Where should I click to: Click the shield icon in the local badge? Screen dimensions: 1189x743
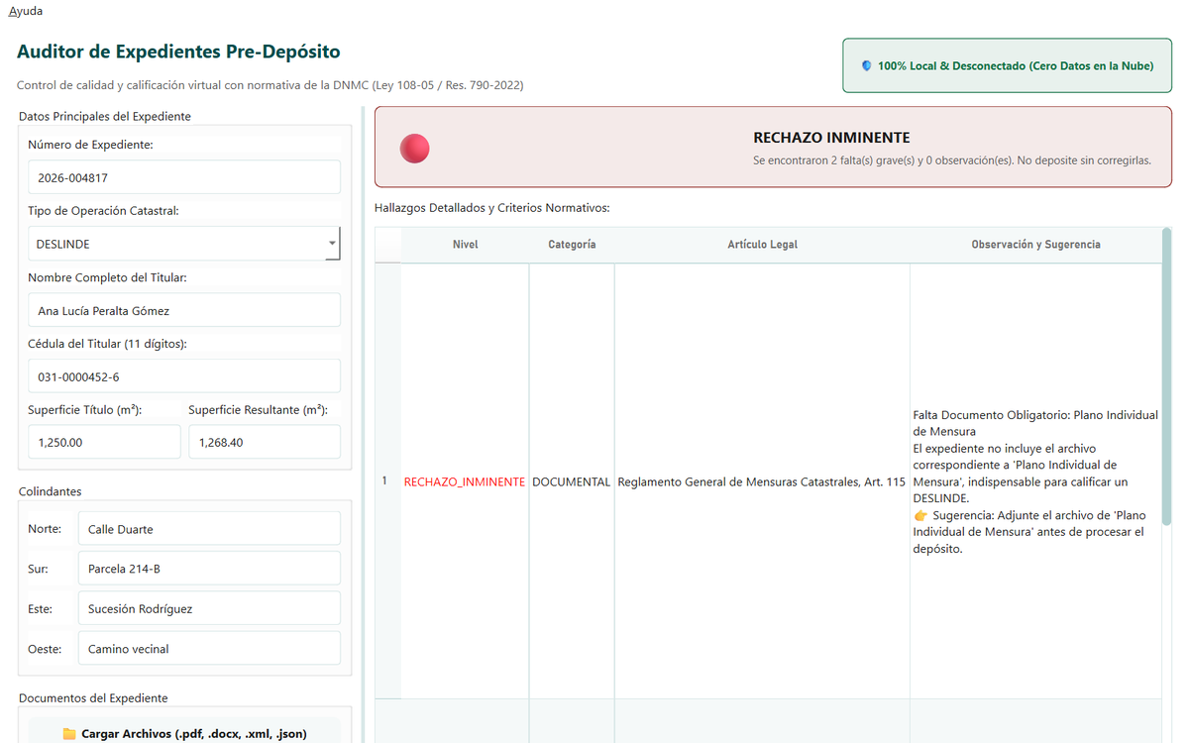(867, 65)
